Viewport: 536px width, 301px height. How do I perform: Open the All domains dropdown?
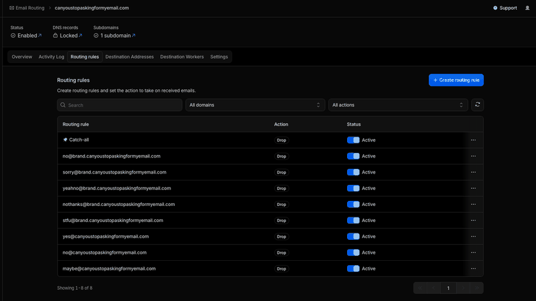pos(255,105)
